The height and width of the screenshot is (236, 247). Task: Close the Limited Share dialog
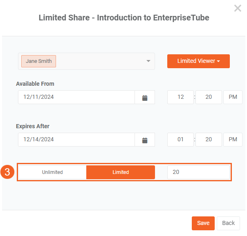pos(238,8)
